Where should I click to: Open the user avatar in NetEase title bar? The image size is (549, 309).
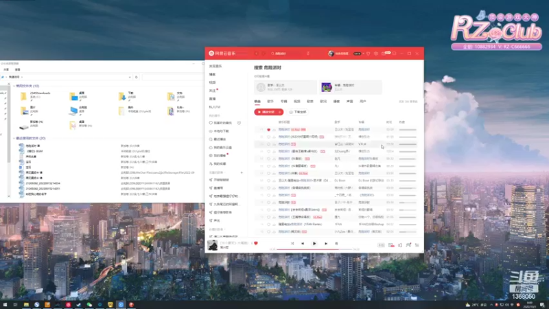pyautogui.click(x=331, y=54)
